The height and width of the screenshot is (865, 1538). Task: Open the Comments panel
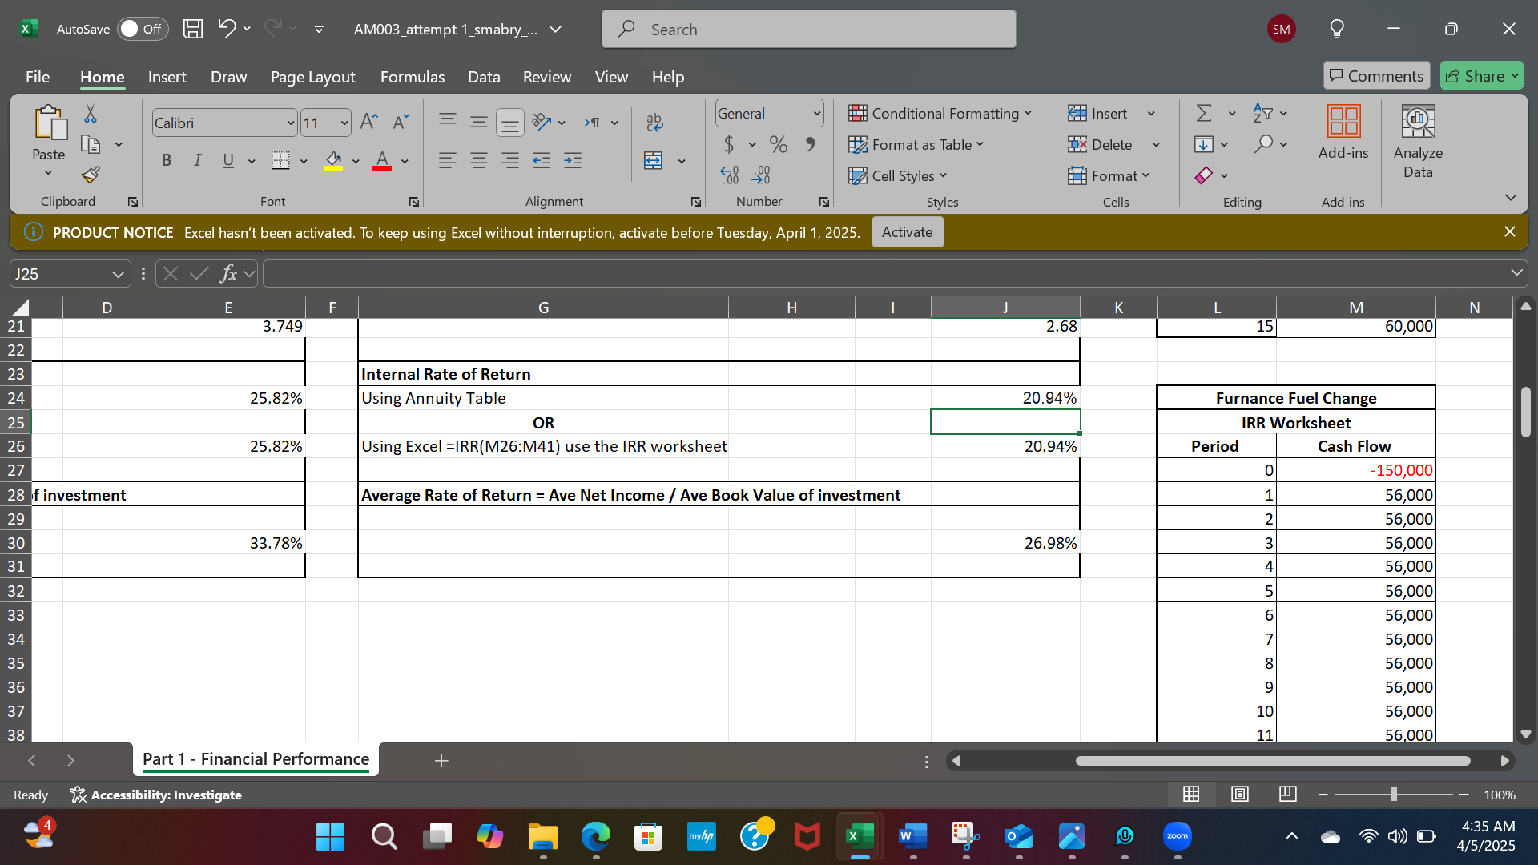click(1376, 75)
